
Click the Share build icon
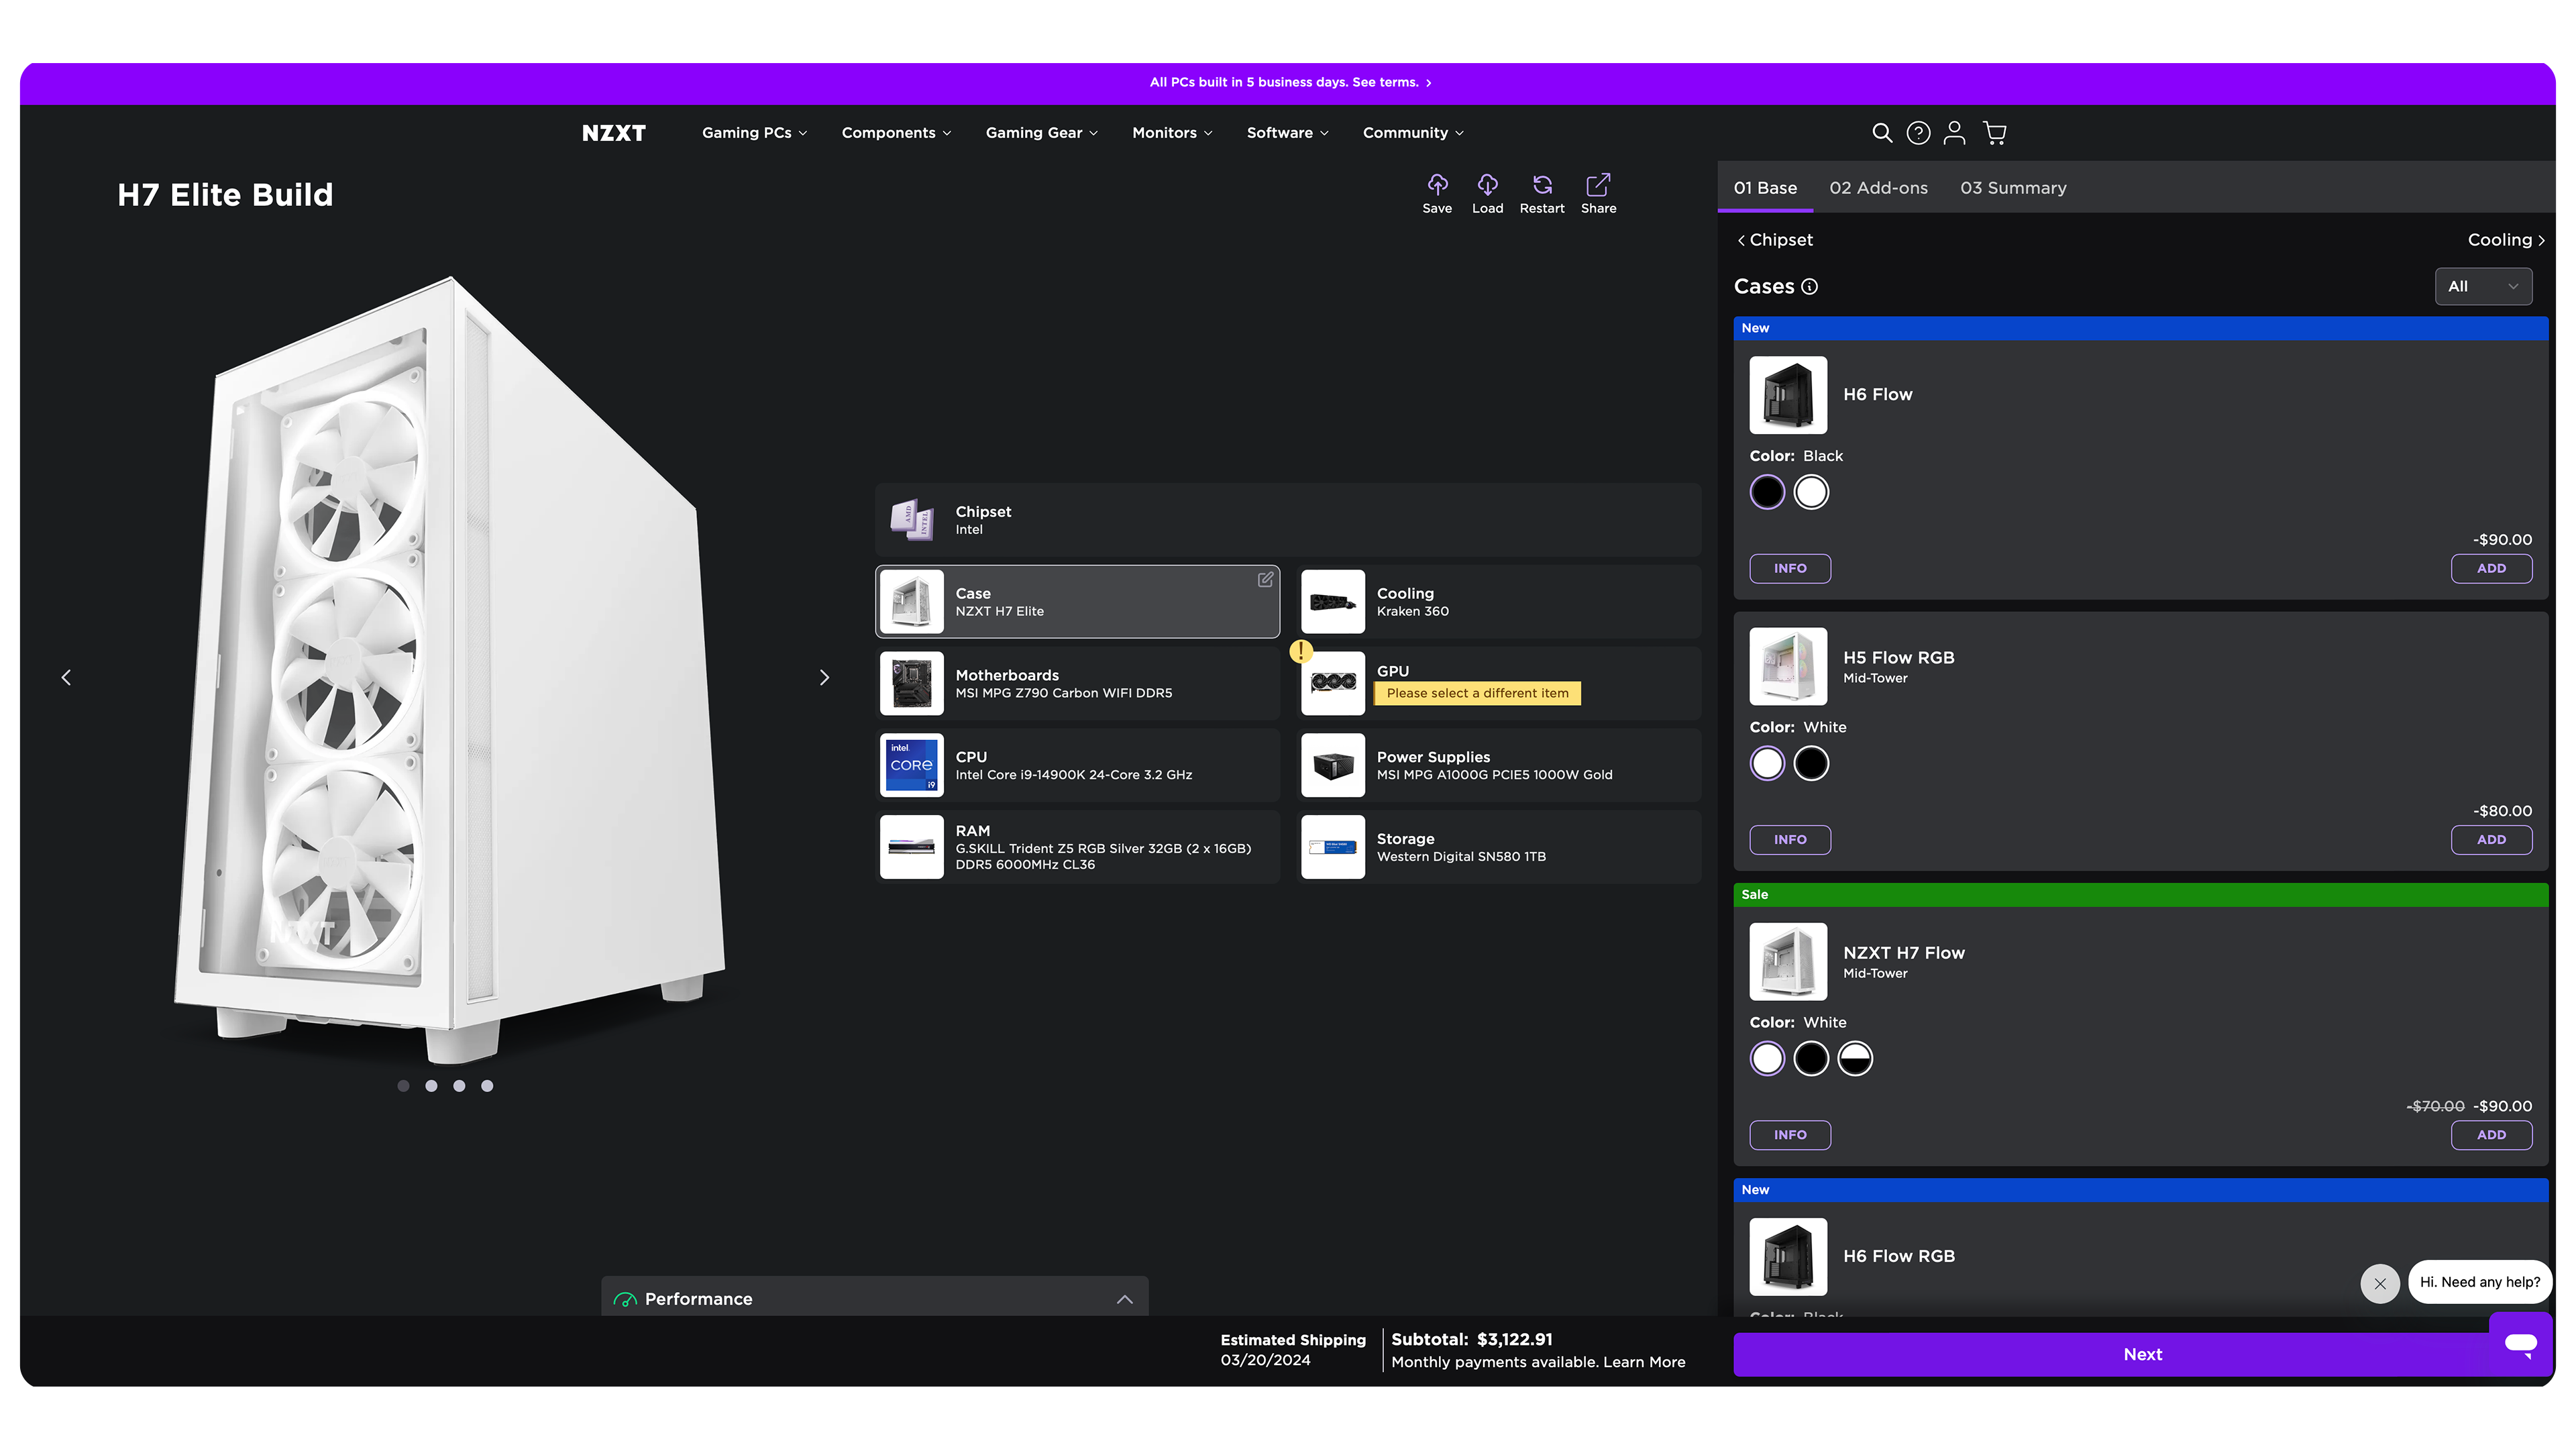tap(1598, 186)
